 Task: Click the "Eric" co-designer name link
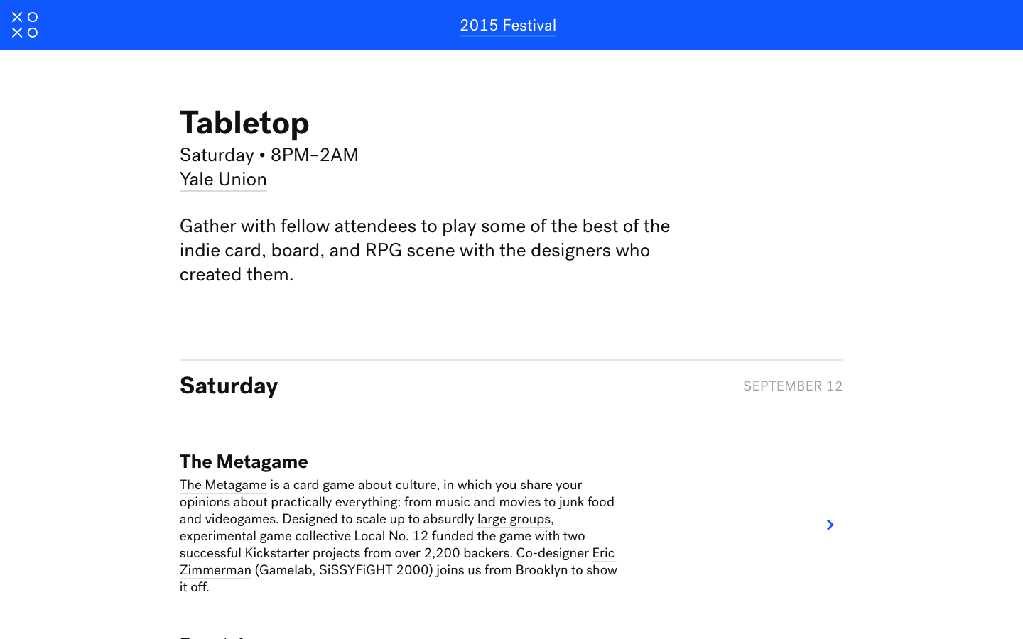tap(603, 553)
